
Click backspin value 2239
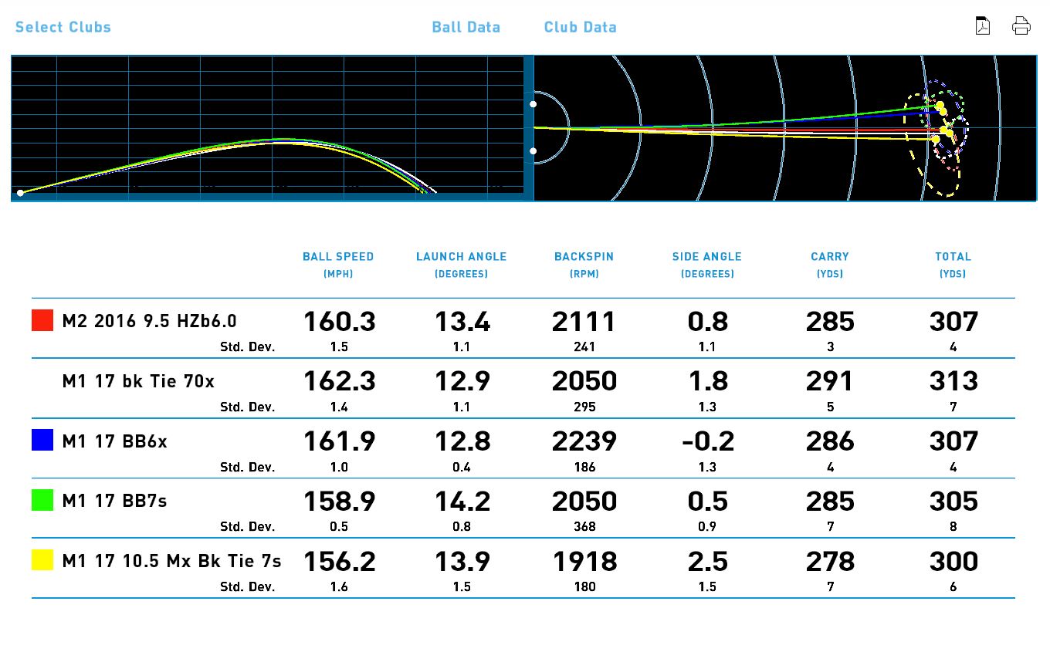point(584,441)
